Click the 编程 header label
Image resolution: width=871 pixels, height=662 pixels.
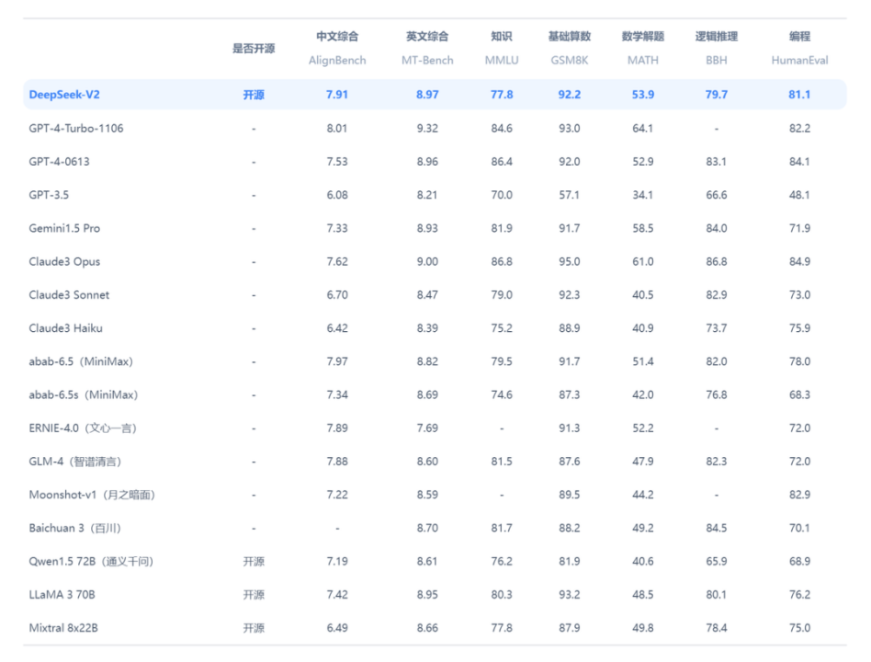click(x=799, y=36)
